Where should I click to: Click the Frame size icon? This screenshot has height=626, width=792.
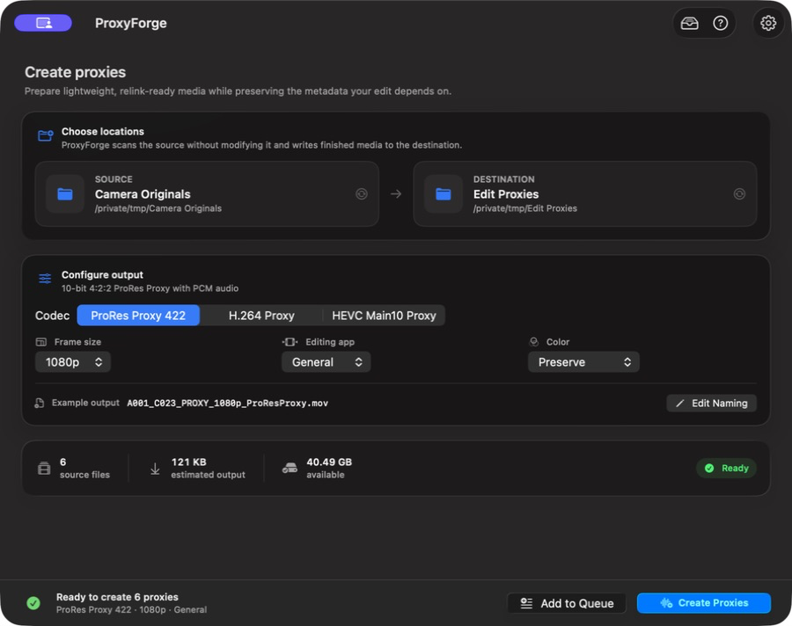coord(40,342)
